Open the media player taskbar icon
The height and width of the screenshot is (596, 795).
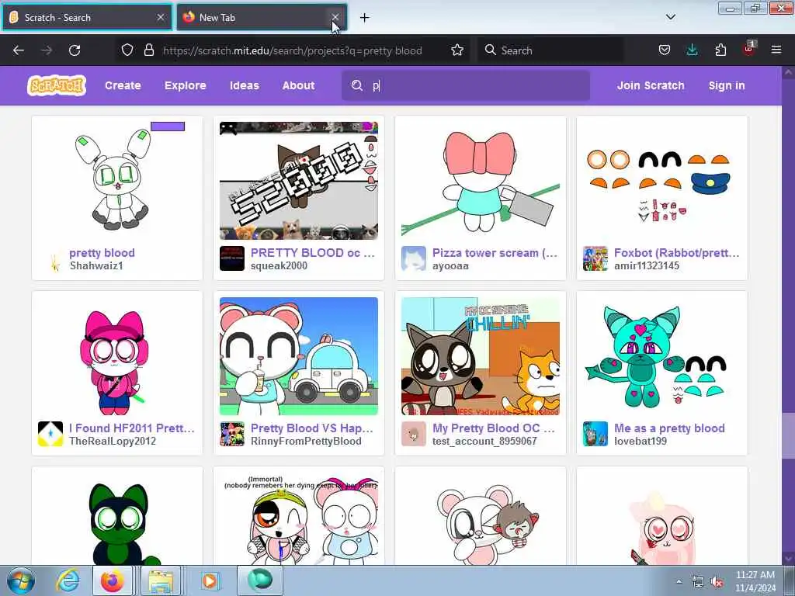[209, 580]
